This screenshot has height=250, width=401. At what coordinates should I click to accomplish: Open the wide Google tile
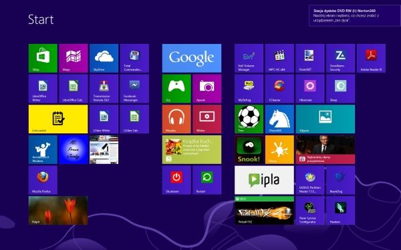click(192, 58)
